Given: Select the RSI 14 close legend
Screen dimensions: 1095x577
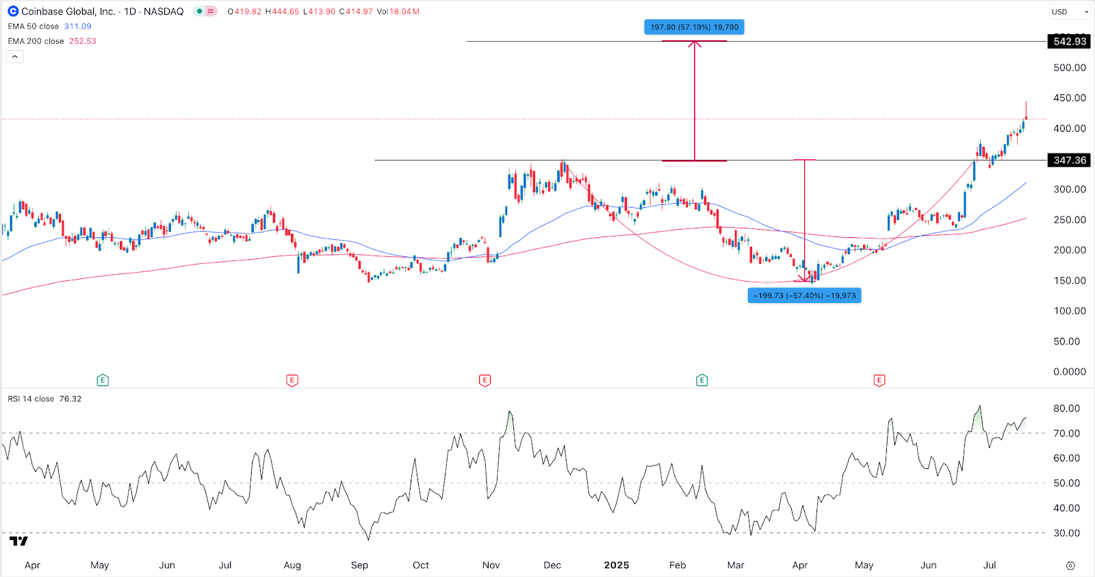Looking at the screenshot, I should pos(31,399).
